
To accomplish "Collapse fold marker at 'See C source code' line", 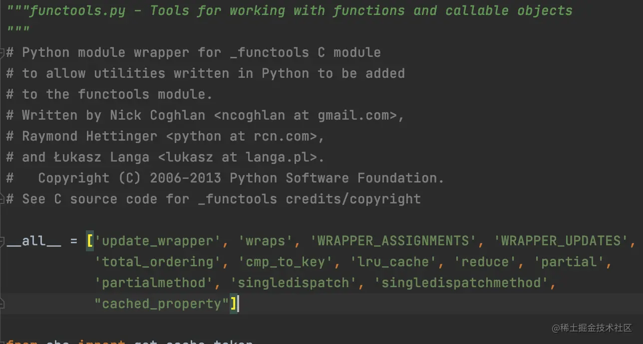I will tap(2, 199).
